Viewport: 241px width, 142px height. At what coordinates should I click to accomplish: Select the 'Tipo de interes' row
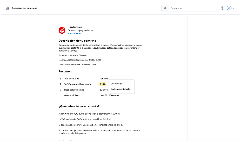(71, 79)
